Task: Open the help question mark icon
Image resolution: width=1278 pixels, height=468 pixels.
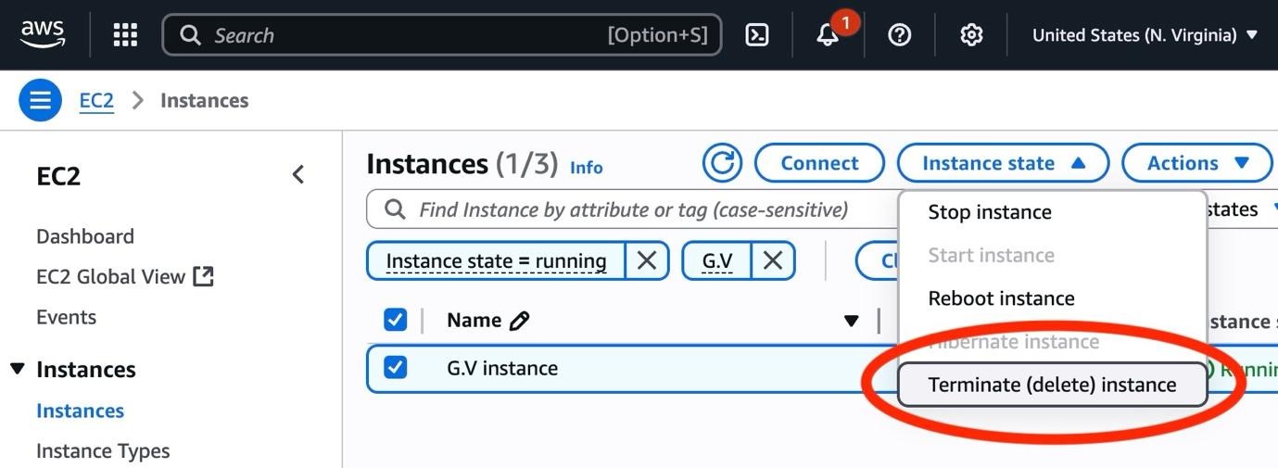Action: [899, 35]
